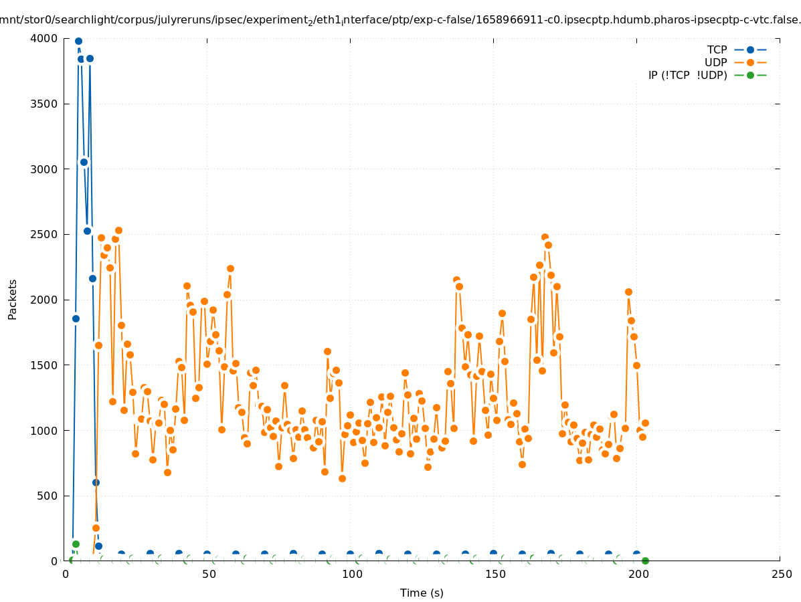Viewport: 801px width, 602px height.
Task: Click the 150 tick on the x-axis
Action: coord(495,575)
